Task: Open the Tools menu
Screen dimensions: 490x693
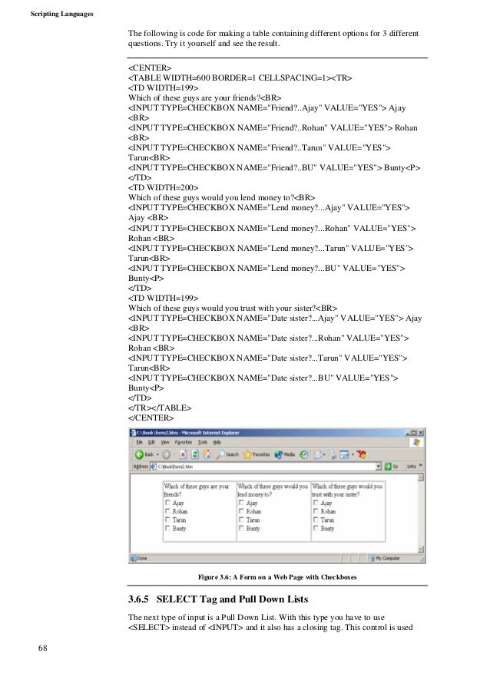Action: [203, 442]
